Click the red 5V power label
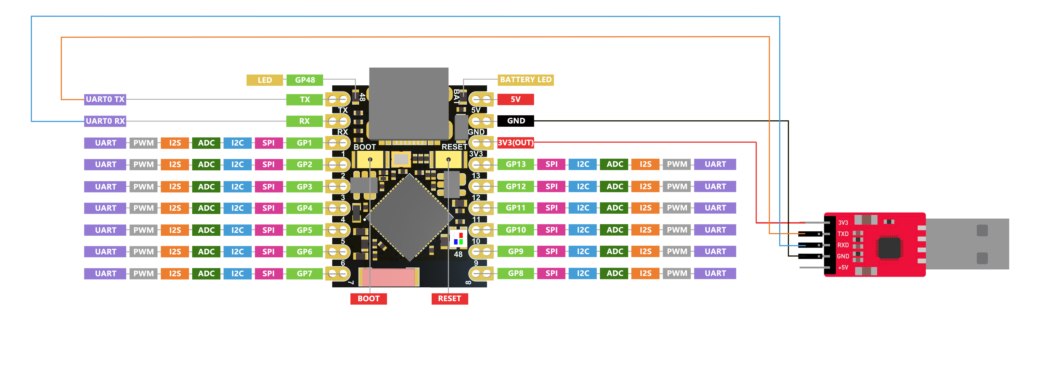The width and height of the screenshot is (1057, 371). [516, 99]
